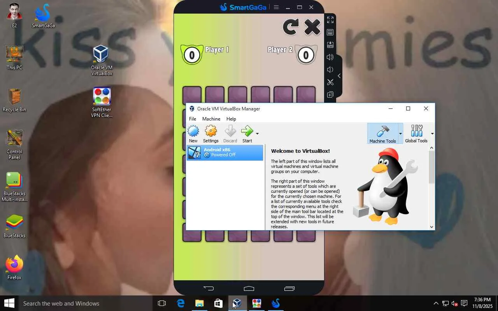Open the SmartGaGa hamburger menu
498x311 pixels.
276,7
